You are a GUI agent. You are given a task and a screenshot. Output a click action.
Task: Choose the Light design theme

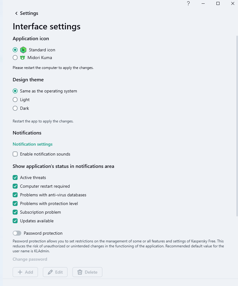pyautogui.click(x=15, y=100)
